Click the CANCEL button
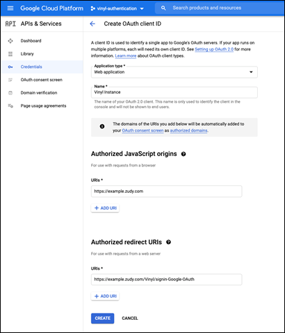Image resolution: width=285 pixels, height=333 pixels. (x=130, y=318)
